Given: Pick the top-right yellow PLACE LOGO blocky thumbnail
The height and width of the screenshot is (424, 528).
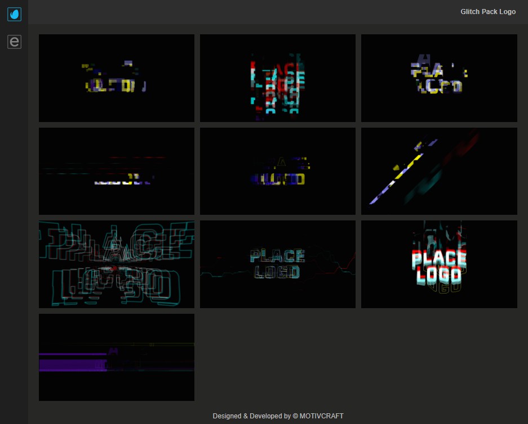Looking at the screenshot, I should 439,78.
